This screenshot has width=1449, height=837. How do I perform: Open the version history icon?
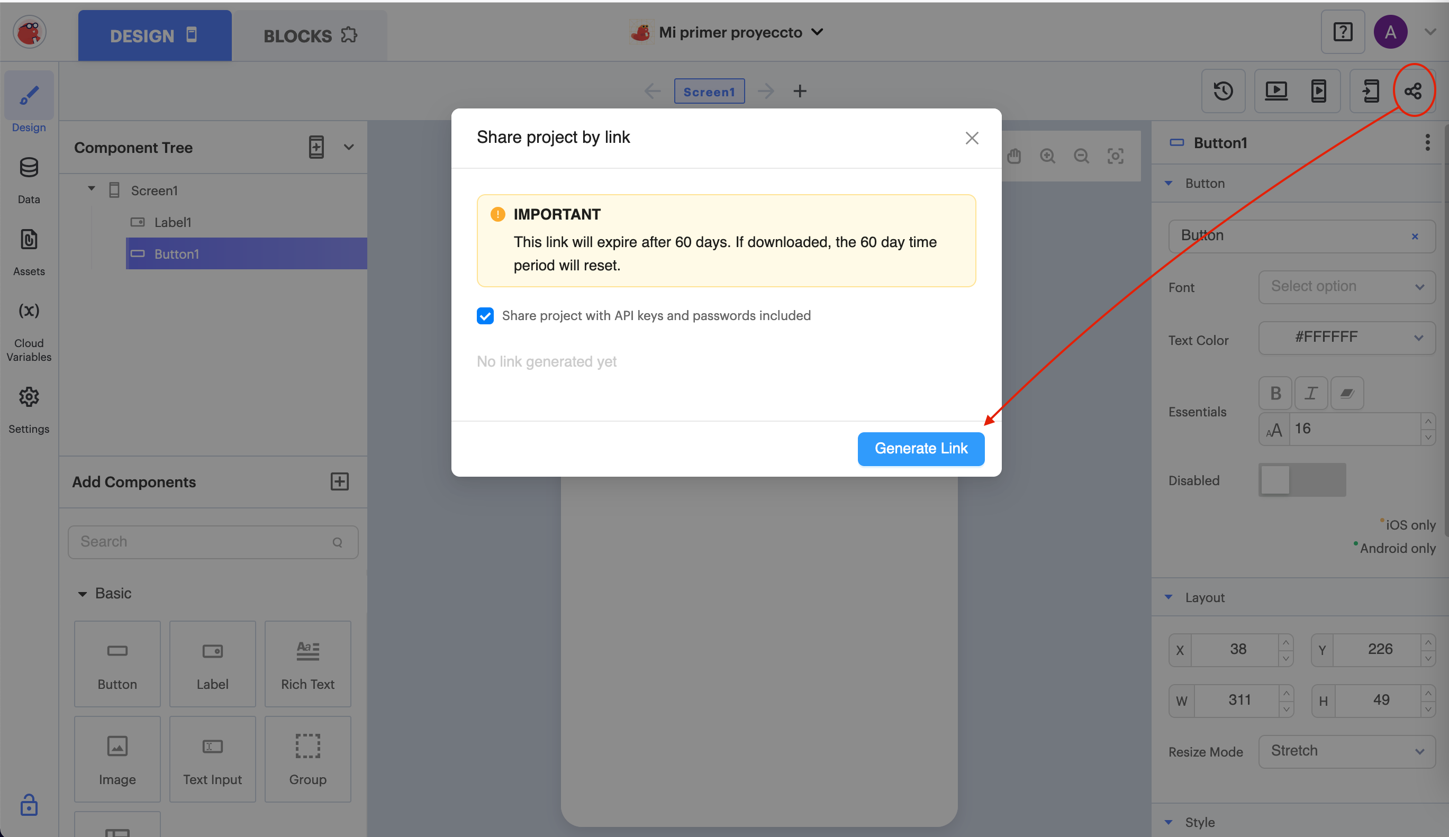point(1223,91)
